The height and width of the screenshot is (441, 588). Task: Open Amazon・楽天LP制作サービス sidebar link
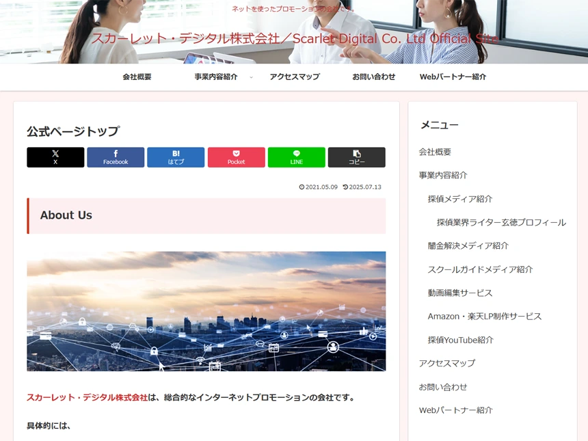tap(484, 317)
